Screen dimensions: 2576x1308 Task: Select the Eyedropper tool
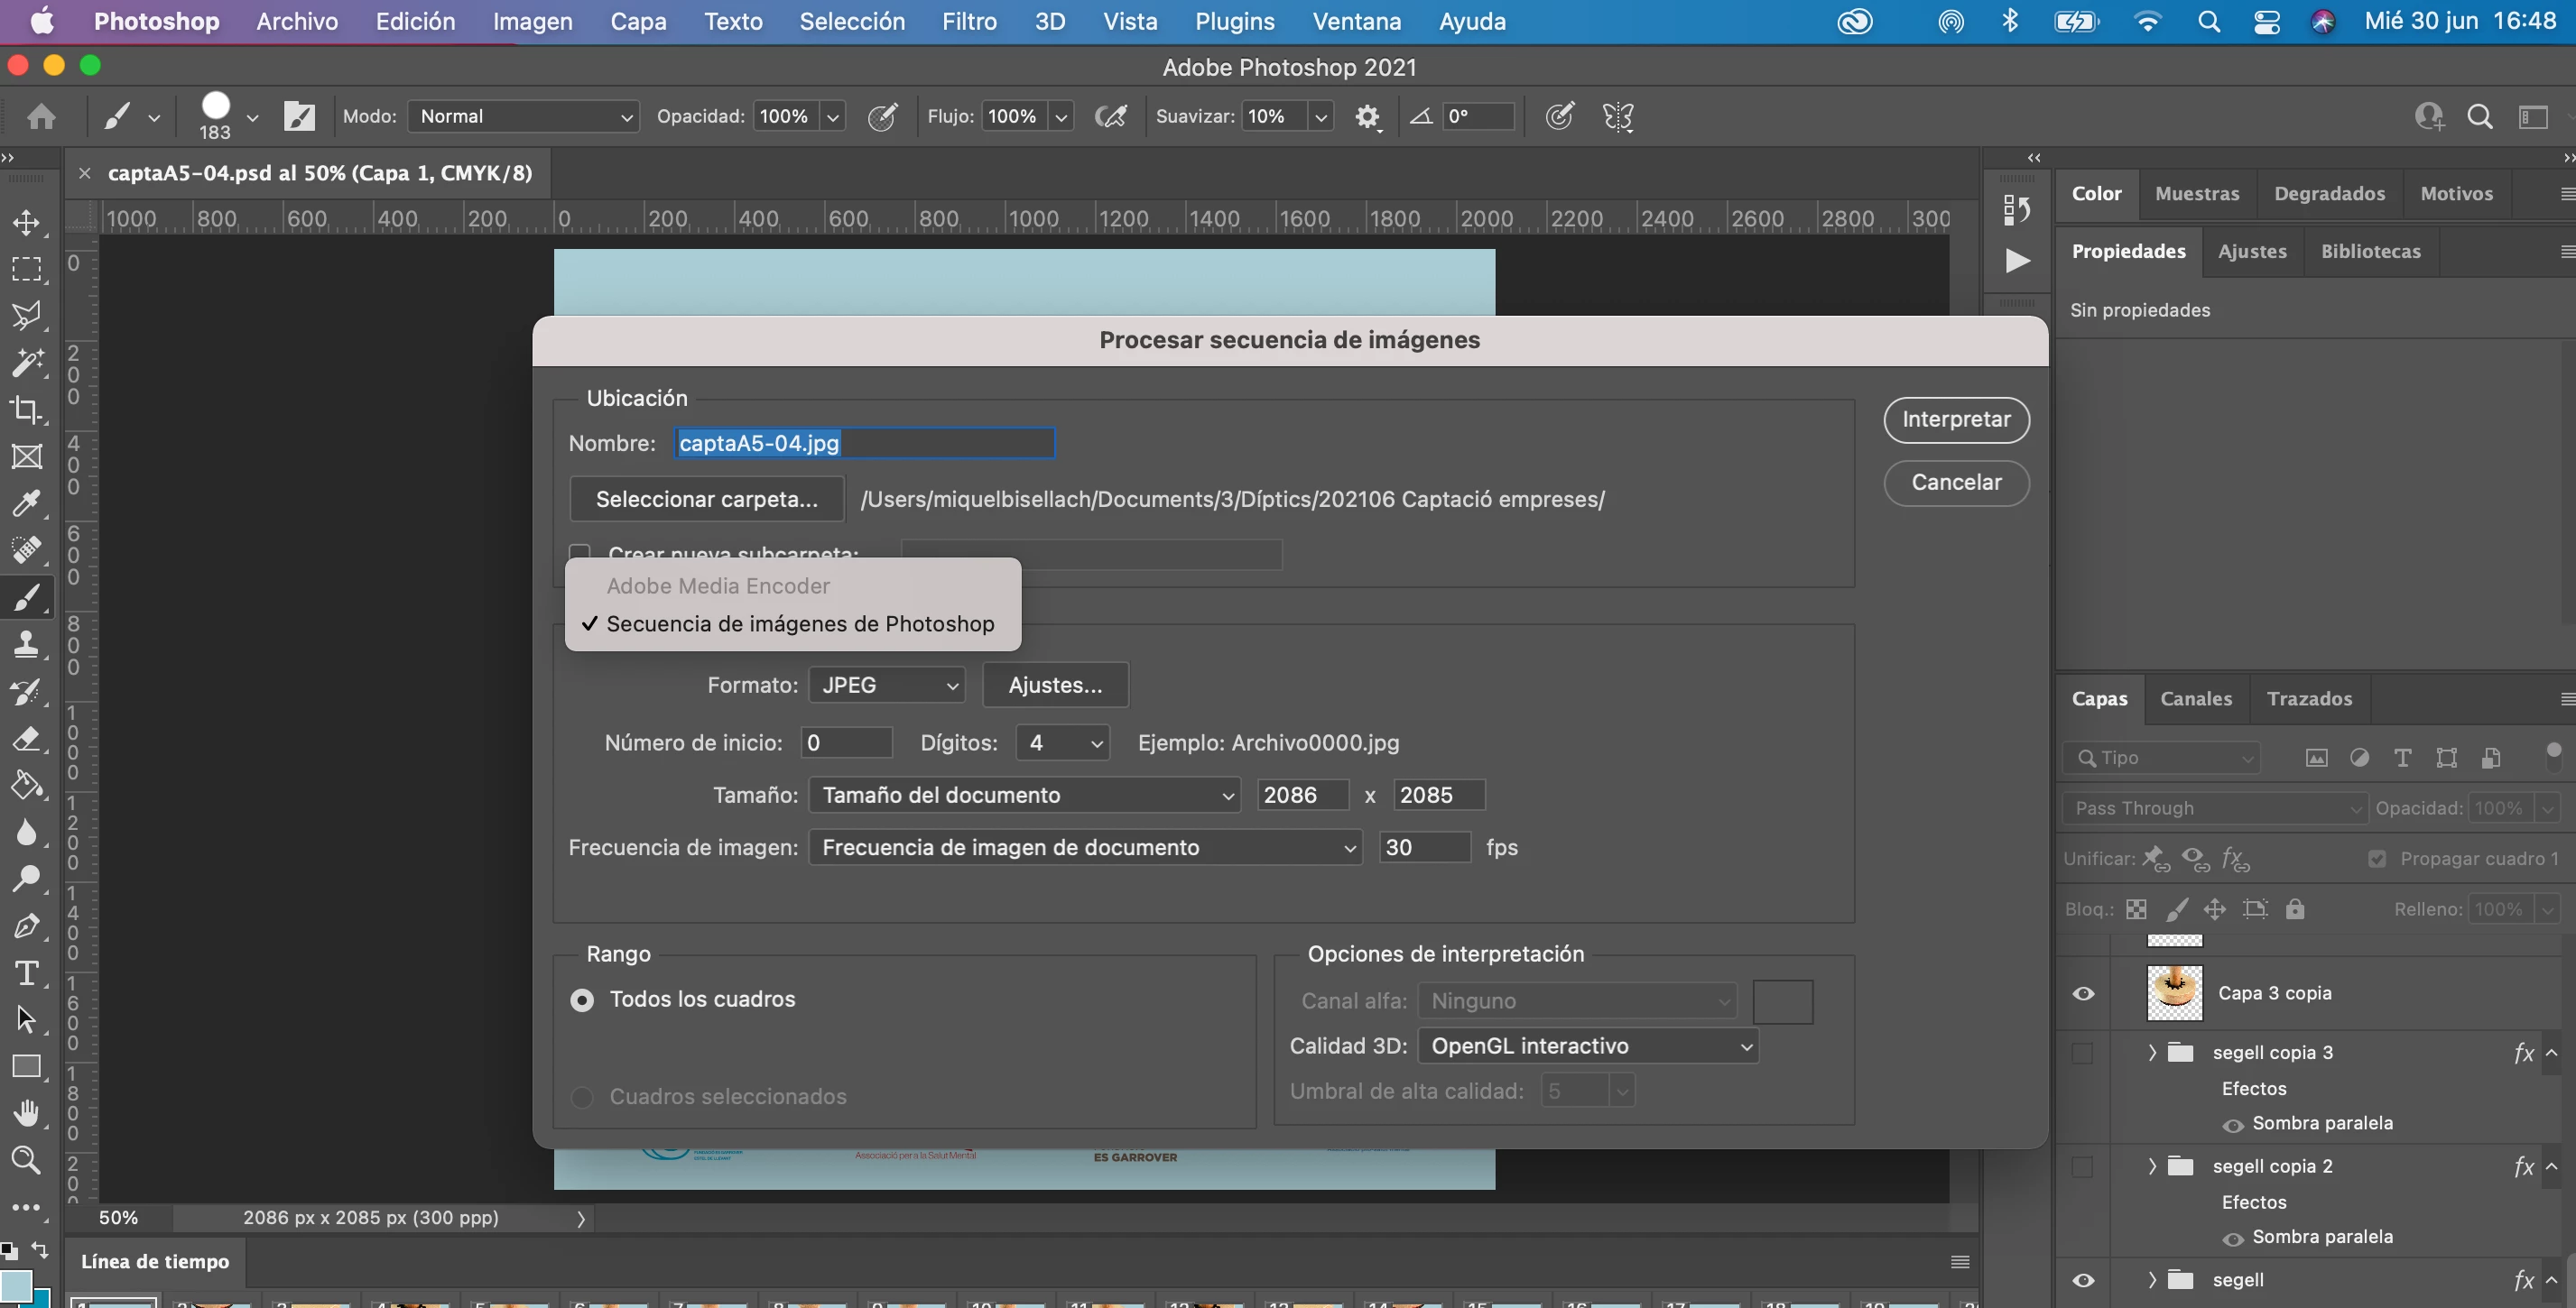point(27,502)
